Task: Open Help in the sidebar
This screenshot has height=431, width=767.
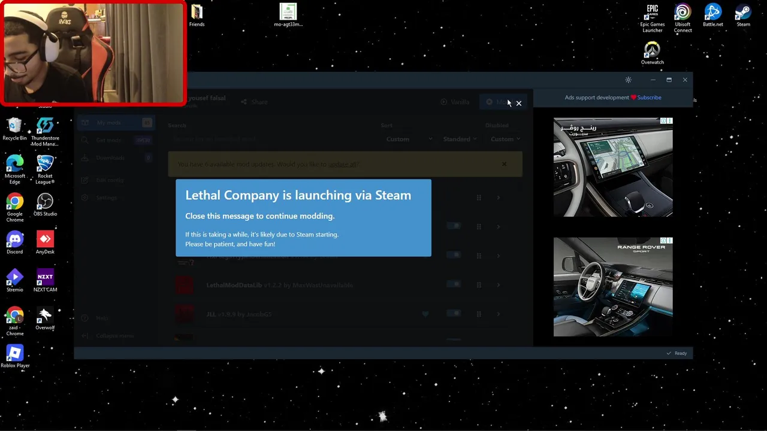Action: click(x=116, y=318)
